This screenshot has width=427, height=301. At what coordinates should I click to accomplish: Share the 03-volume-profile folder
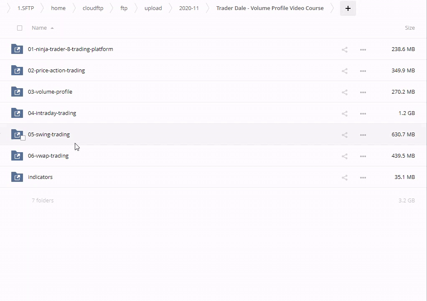pyautogui.click(x=344, y=92)
